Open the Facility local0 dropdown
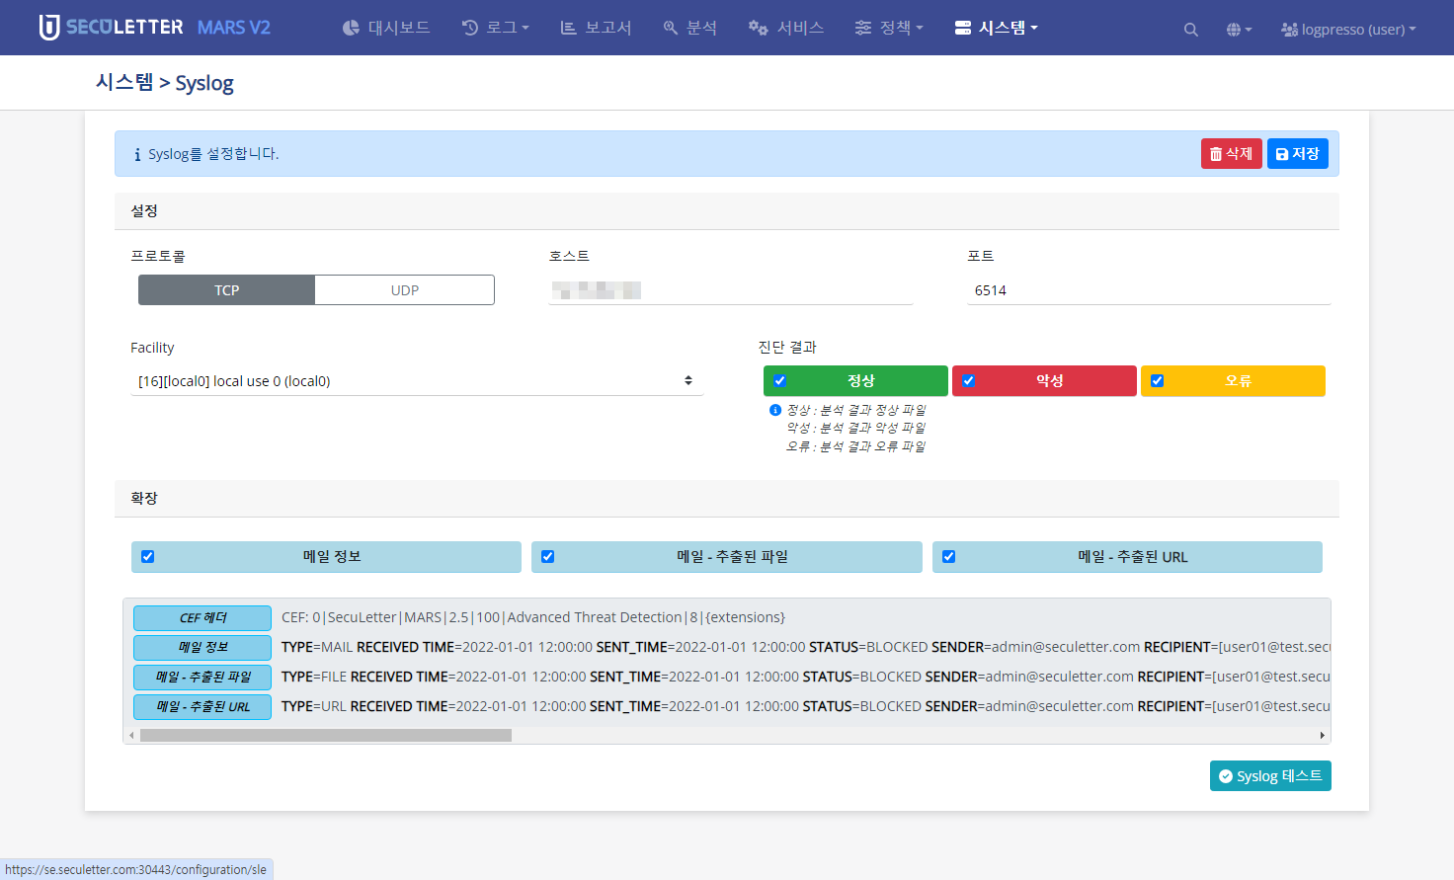Viewport: 1454px width, 880px height. click(x=417, y=381)
